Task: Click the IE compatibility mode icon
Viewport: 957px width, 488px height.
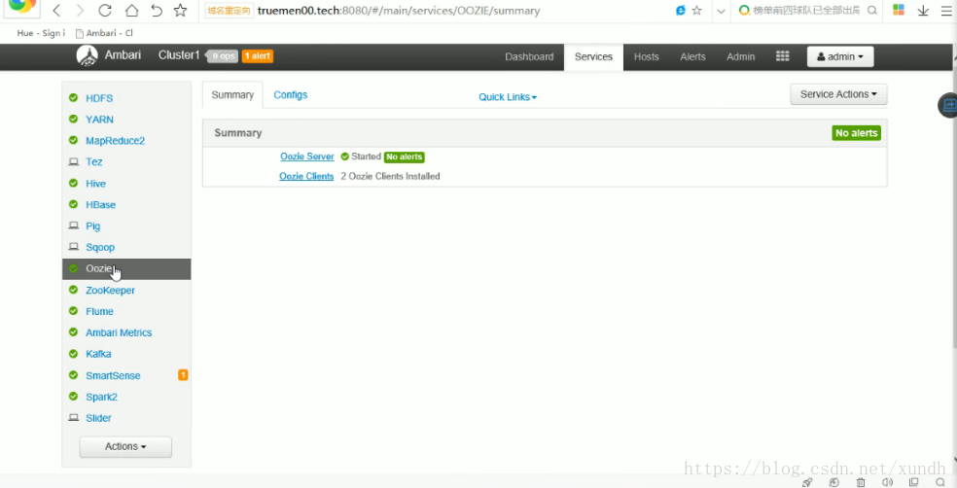Action: click(681, 11)
